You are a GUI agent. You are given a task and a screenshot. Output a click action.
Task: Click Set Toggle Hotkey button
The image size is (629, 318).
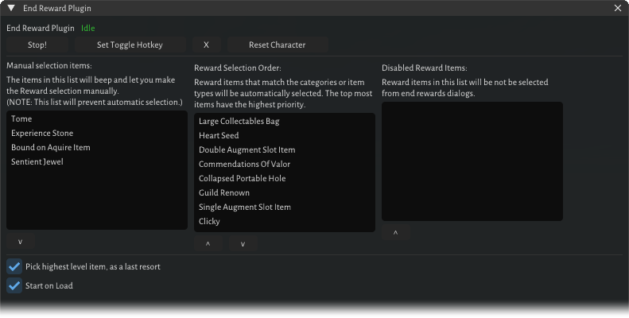pos(130,45)
